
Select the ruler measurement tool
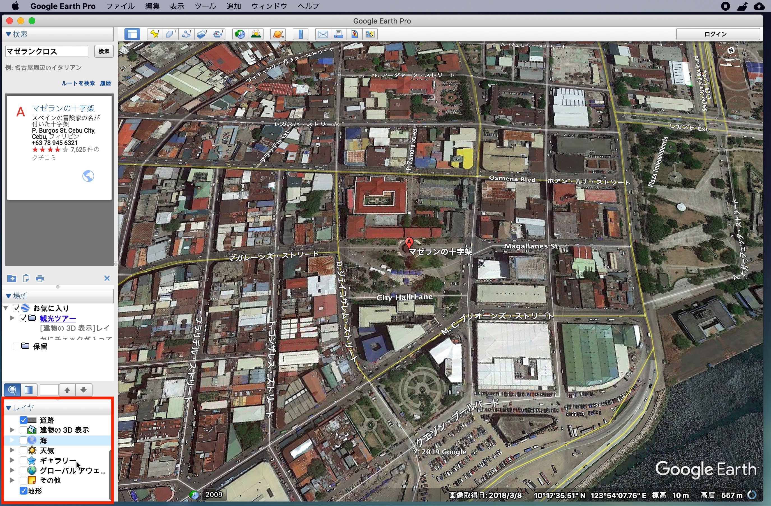click(x=301, y=34)
